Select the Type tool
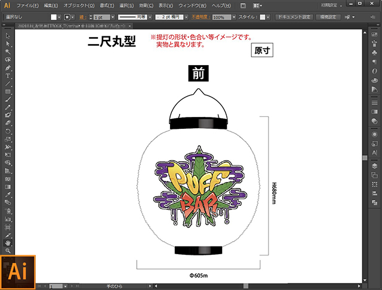The width and height of the screenshot is (382, 290). point(8,76)
